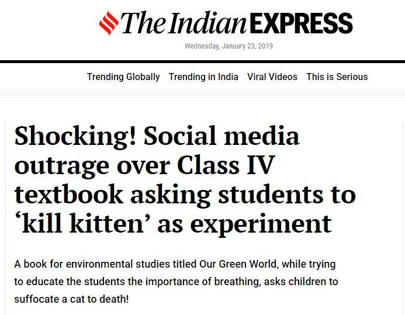The image size is (405, 315).
Task: Click the thick black divider under masthead
Action: pyautogui.click(x=202, y=62)
